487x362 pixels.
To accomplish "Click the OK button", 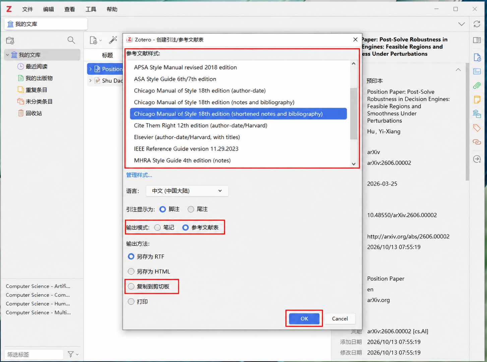I will [304, 319].
